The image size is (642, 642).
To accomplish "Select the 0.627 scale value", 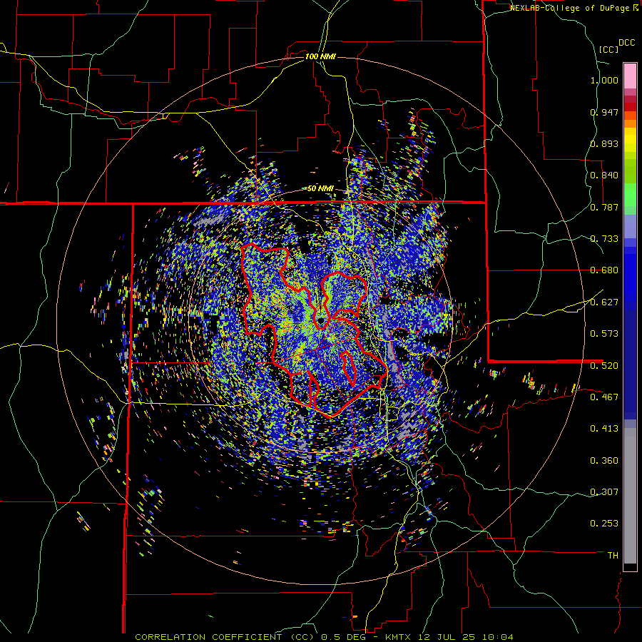I will tap(604, 302).
